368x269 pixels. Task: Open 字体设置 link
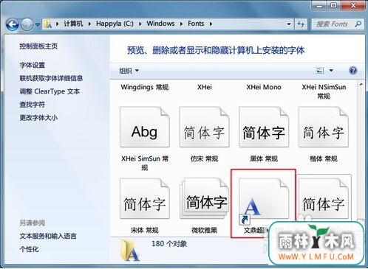pos(33,65)
